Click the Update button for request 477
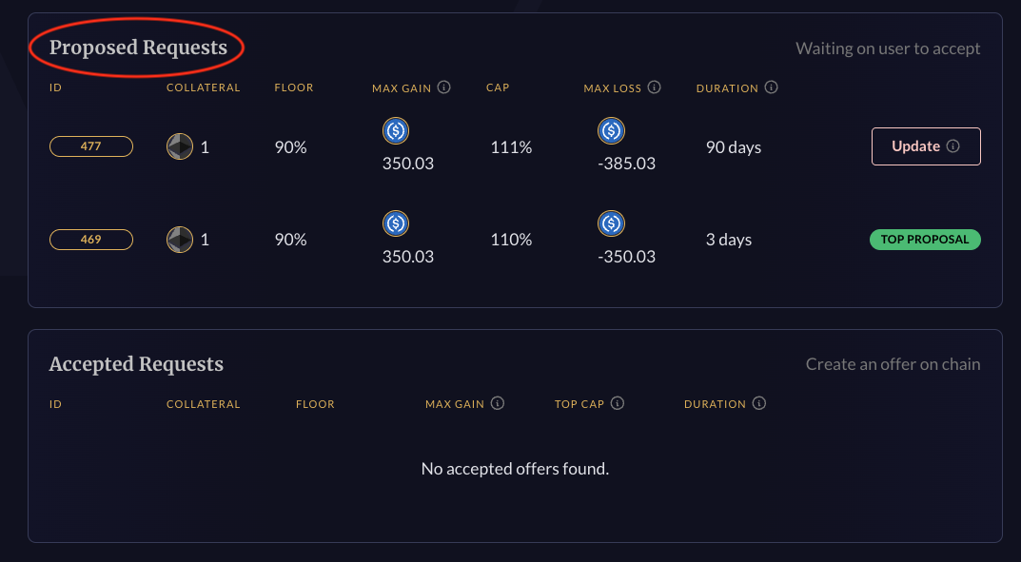This screenshot has width=1021, height=562. point(926,146)
